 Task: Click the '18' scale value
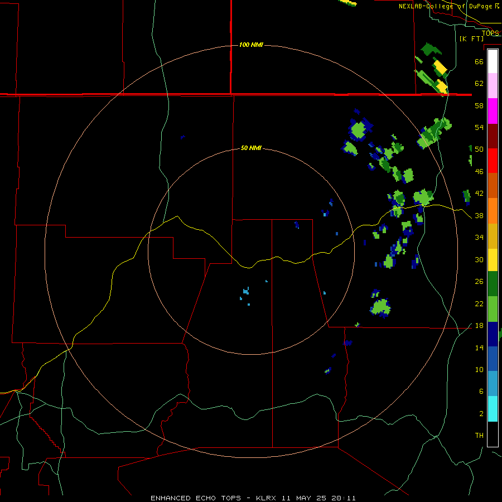(479, 326)
